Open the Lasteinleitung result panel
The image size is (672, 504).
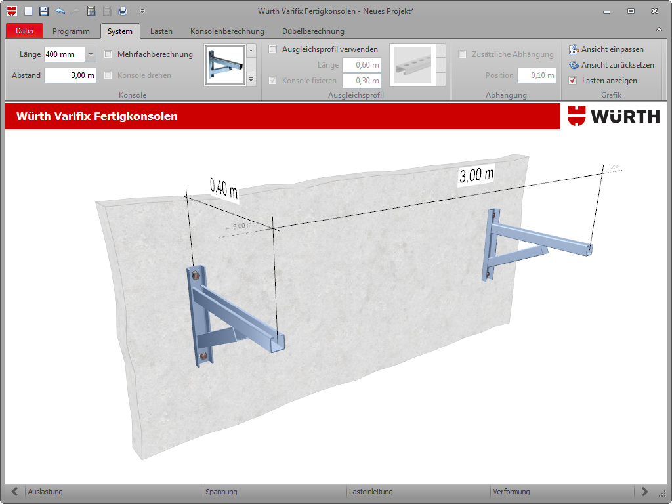[418, 492]
